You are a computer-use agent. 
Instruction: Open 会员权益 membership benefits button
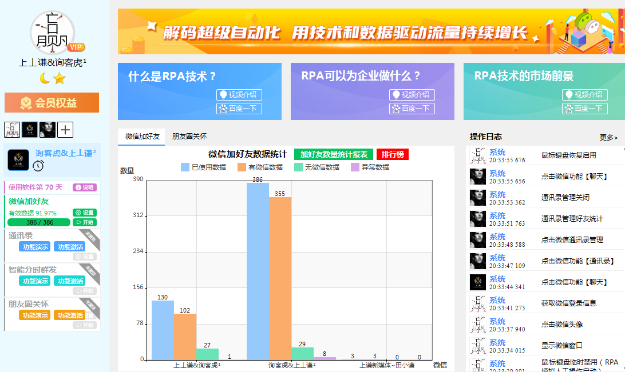[52, 103]
